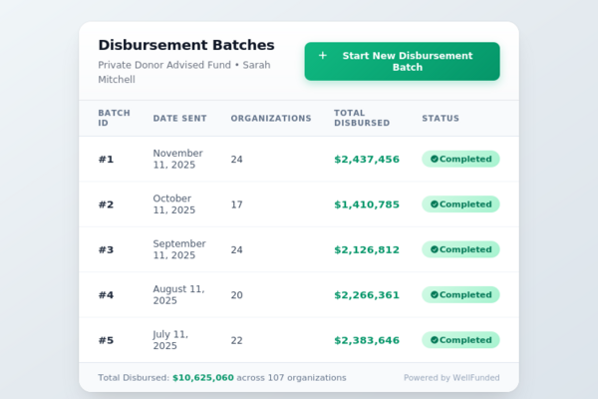
Task: Sort by the Batch ID column header
Action: [107, 118]
